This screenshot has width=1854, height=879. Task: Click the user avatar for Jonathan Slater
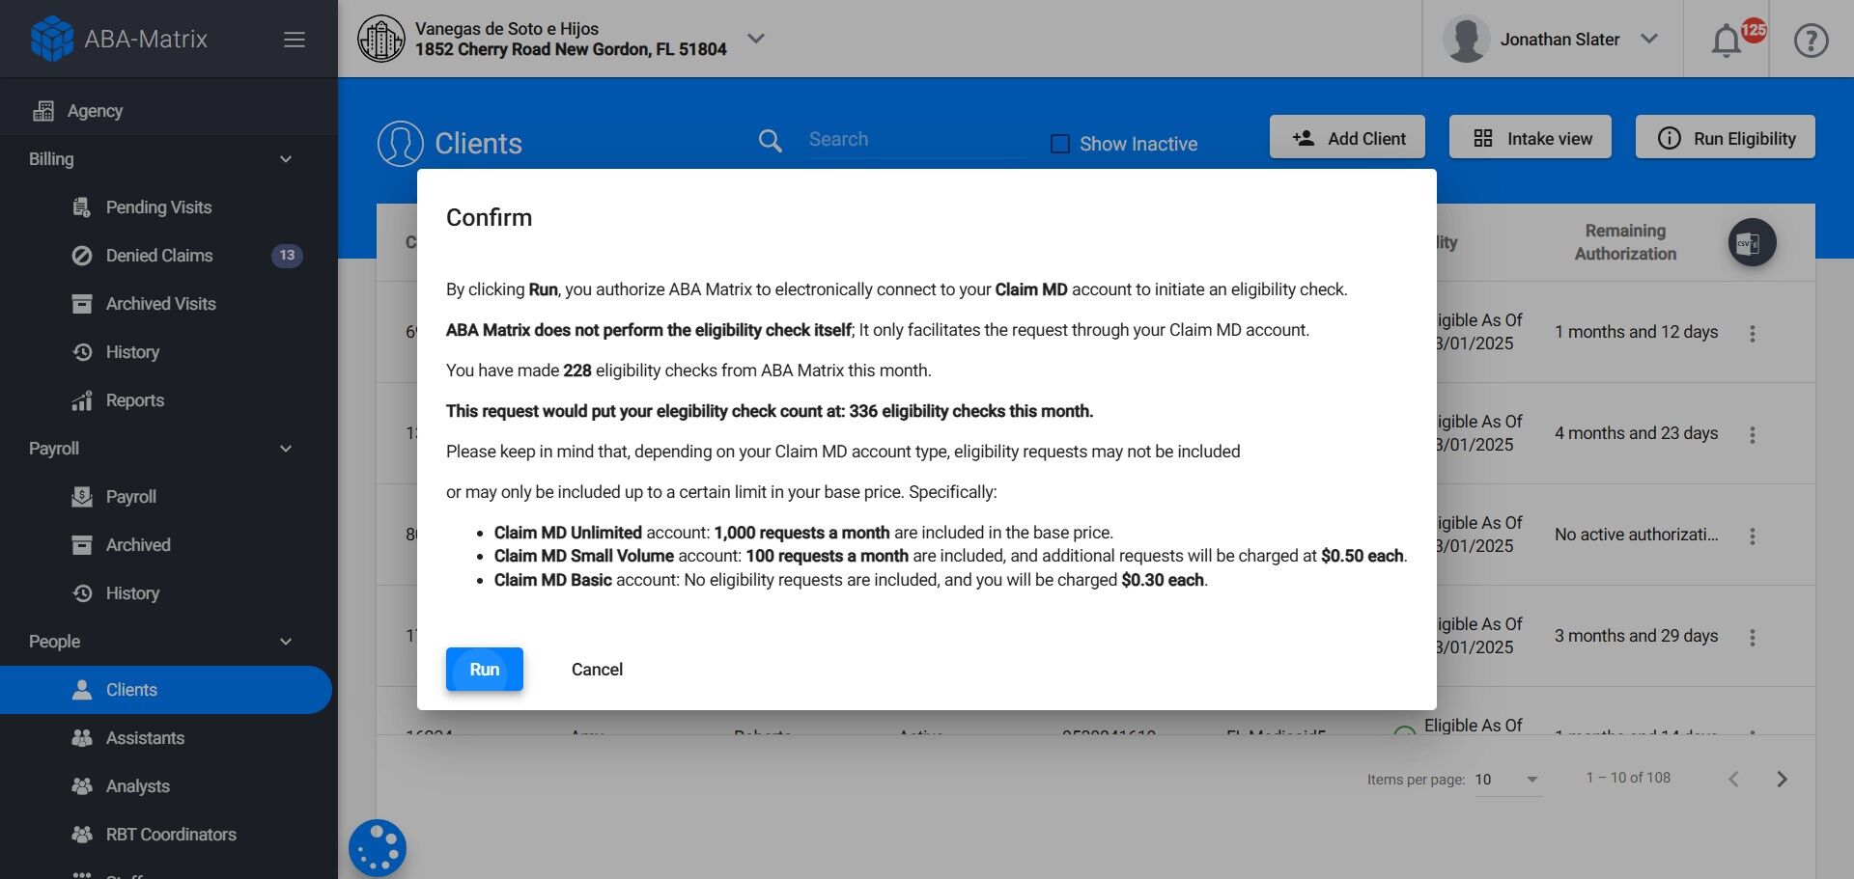1466,40
